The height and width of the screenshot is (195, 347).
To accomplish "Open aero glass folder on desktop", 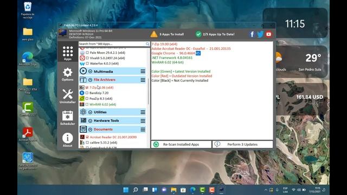I will [x=28, y=34].
